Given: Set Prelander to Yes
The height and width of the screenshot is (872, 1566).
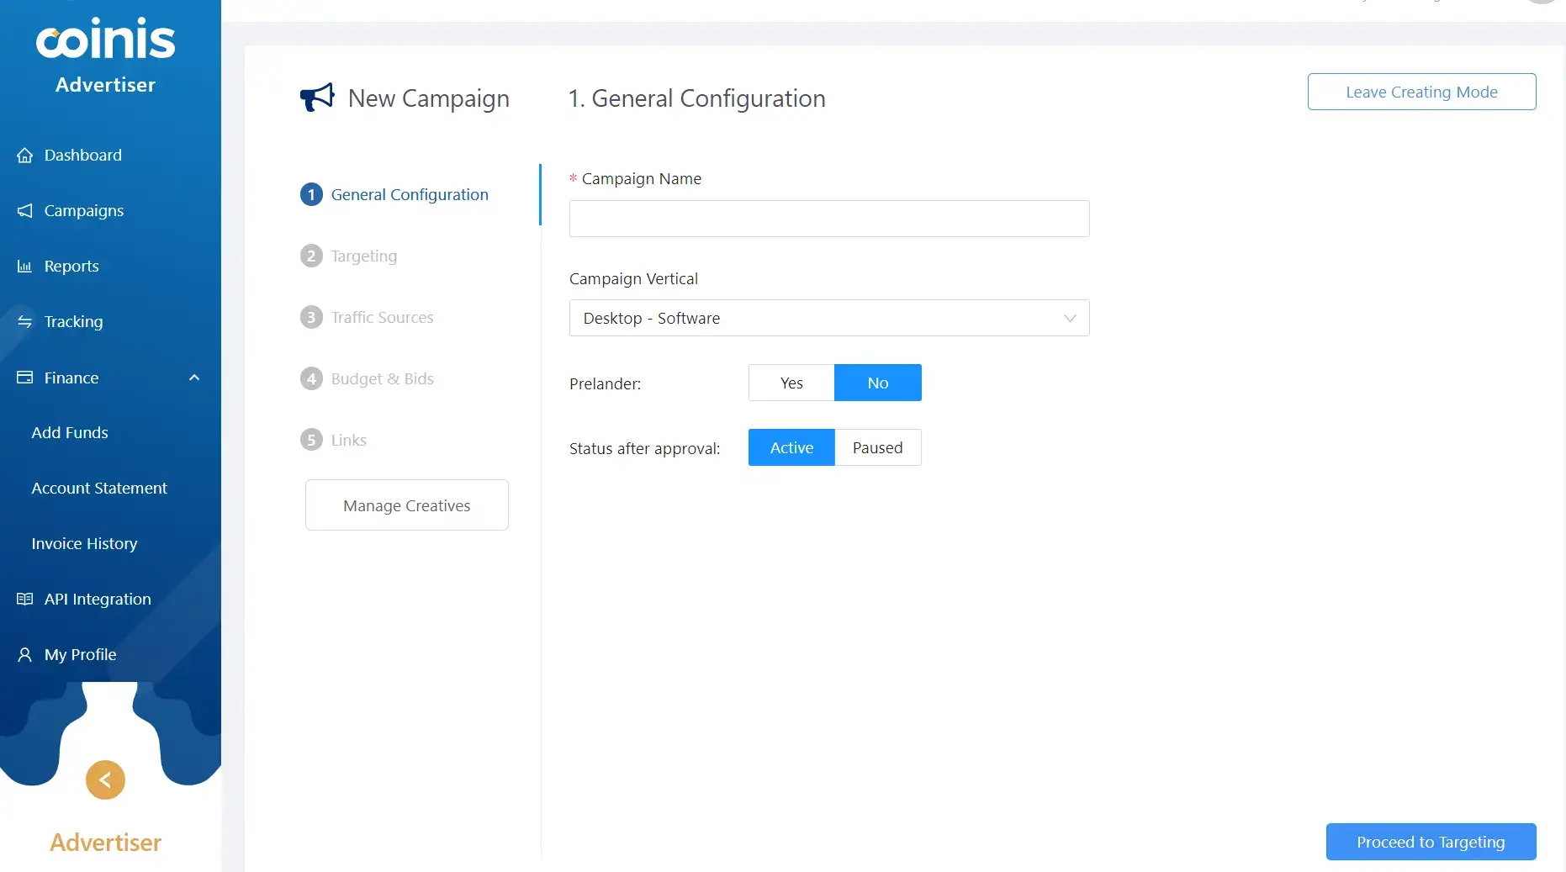Looking at the screenshot, I should point(791,383).
